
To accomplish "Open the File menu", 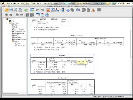I will pos(22,4).
